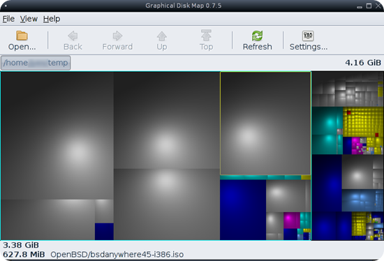Close the Graphical Disk Map window
The height and width of the screenshot is (261, 384).
coord(378,6)
